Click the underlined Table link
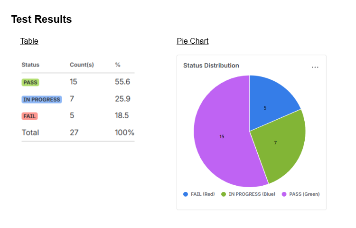Viewport: 356px width, 228px height. click(29, 41)
